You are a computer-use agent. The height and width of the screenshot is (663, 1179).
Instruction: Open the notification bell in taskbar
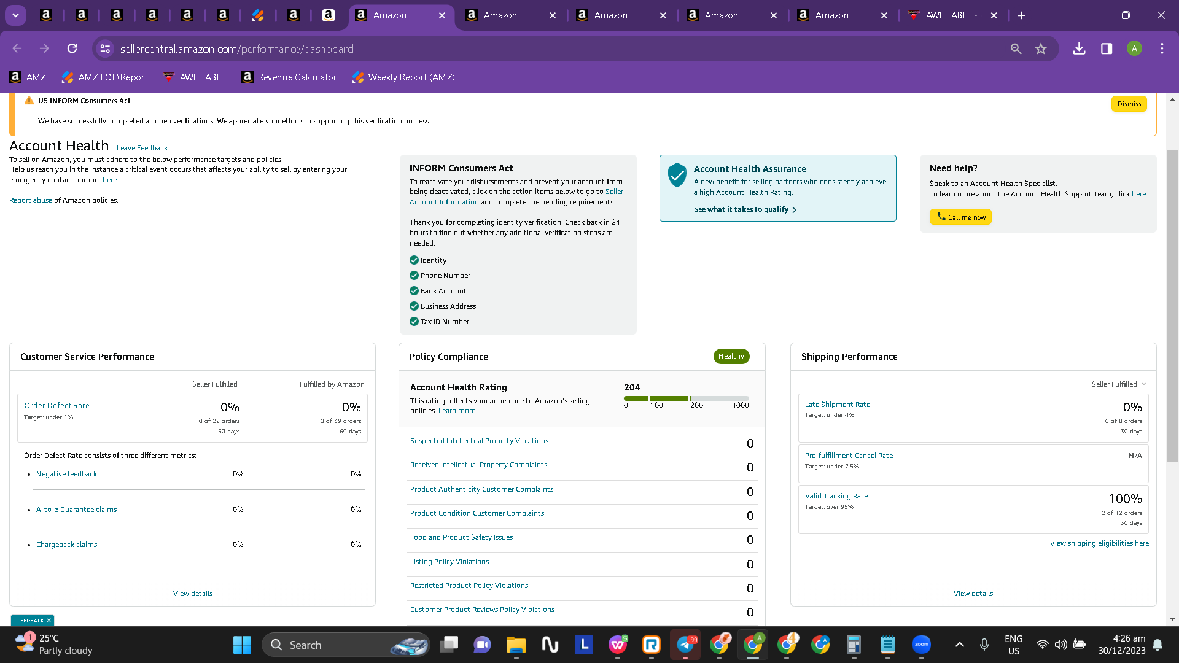tap(1158, 645)
